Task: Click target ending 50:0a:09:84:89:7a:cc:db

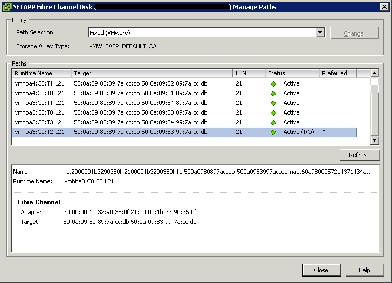Action: point(174,103)
